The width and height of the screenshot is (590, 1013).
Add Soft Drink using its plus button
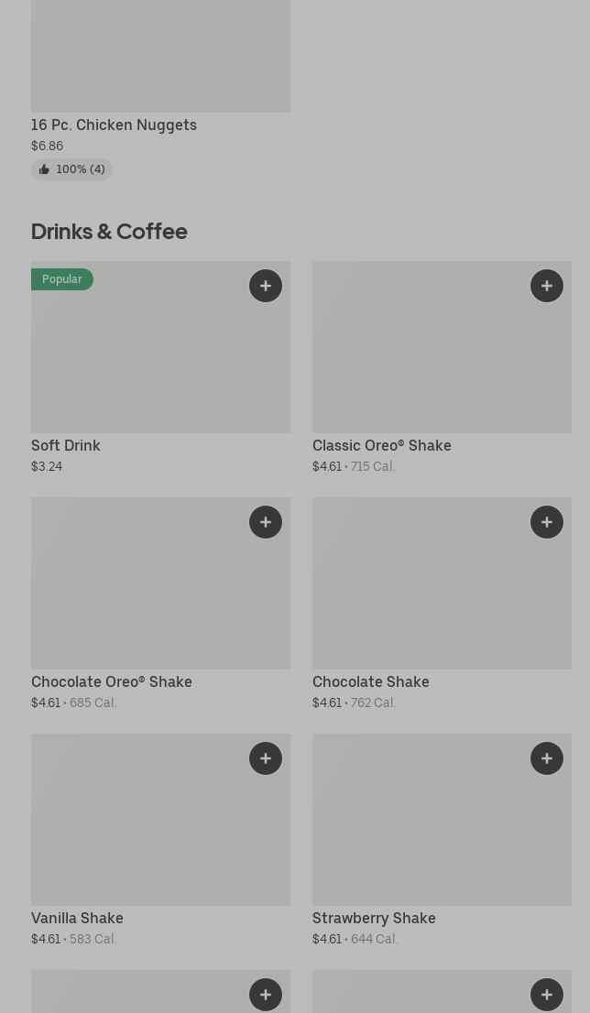(266, 286)
